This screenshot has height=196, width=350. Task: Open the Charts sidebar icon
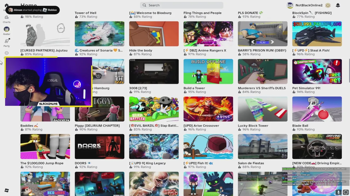pyautogui.click(x=7, y=17)
